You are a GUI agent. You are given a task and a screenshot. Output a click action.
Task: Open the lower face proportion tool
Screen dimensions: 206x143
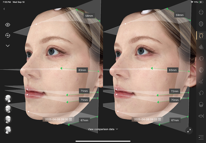click(201, 105)
